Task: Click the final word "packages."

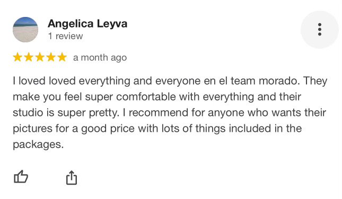Action: click(x=38, y=144)
